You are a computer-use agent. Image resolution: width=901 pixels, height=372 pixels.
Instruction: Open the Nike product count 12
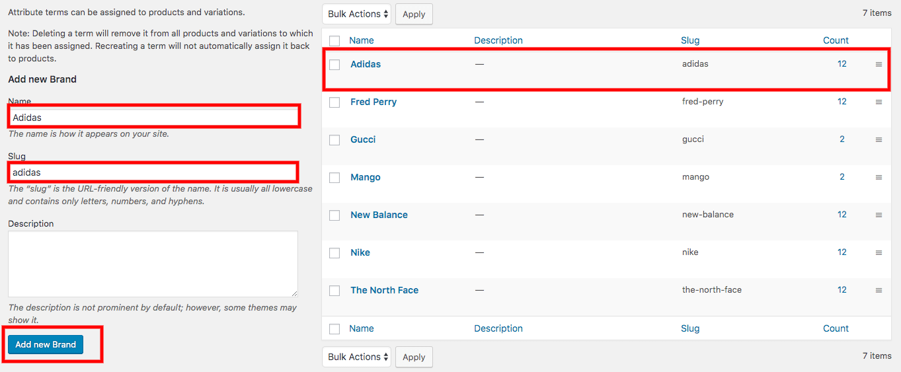coord(842,252)
